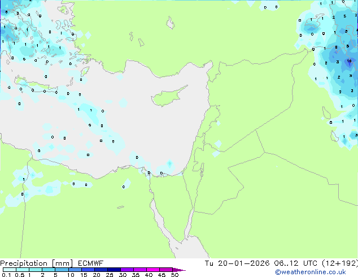
Task: Click the 1–2 mm legend color swatch
Action: click(36, 270)
